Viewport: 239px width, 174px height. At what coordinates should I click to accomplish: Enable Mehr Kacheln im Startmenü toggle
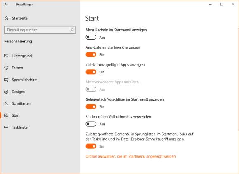coord(91,37)
